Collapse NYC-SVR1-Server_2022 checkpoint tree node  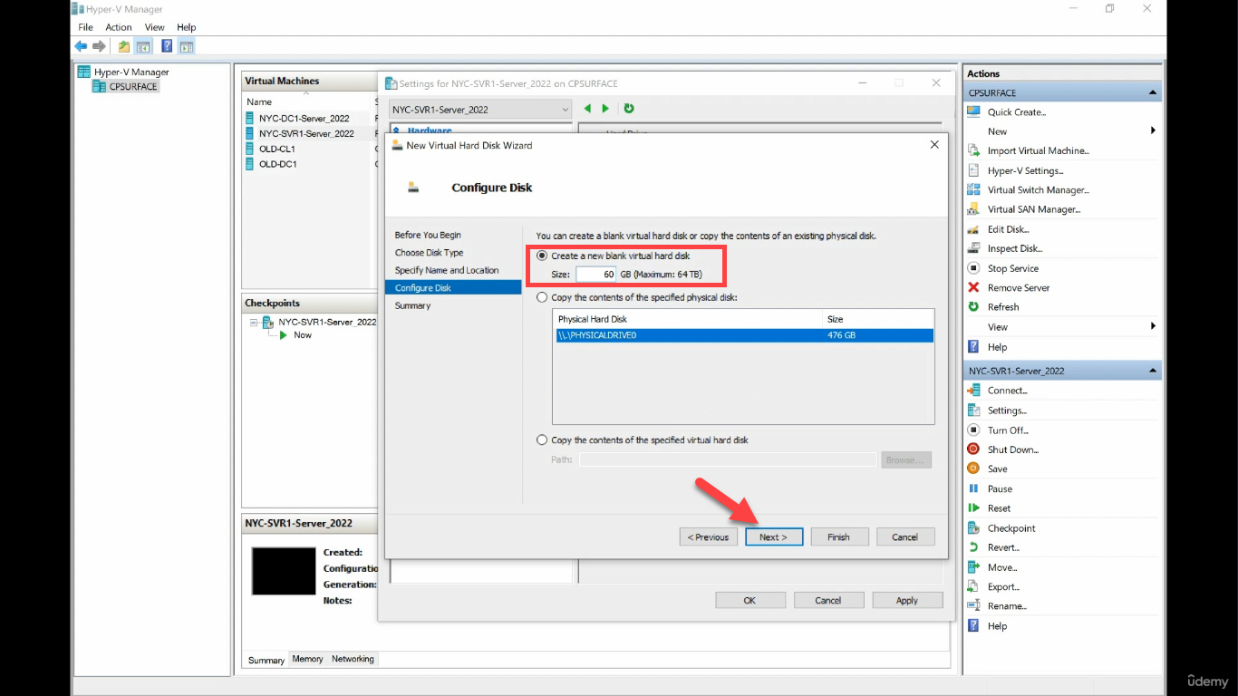[255, 322]
